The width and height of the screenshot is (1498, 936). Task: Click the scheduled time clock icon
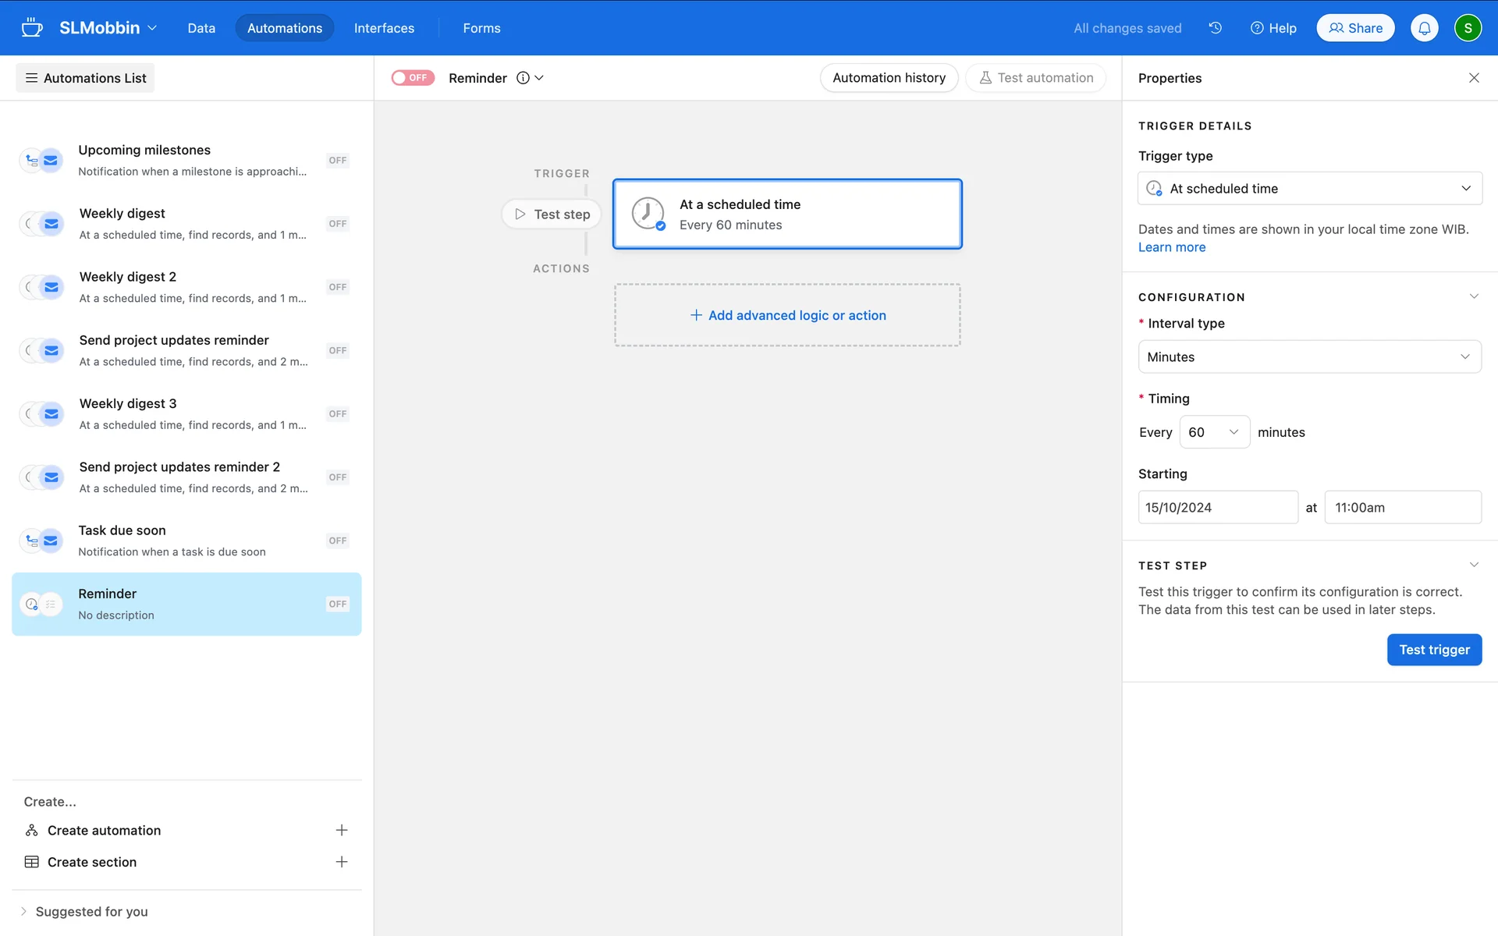coord(648,214)
